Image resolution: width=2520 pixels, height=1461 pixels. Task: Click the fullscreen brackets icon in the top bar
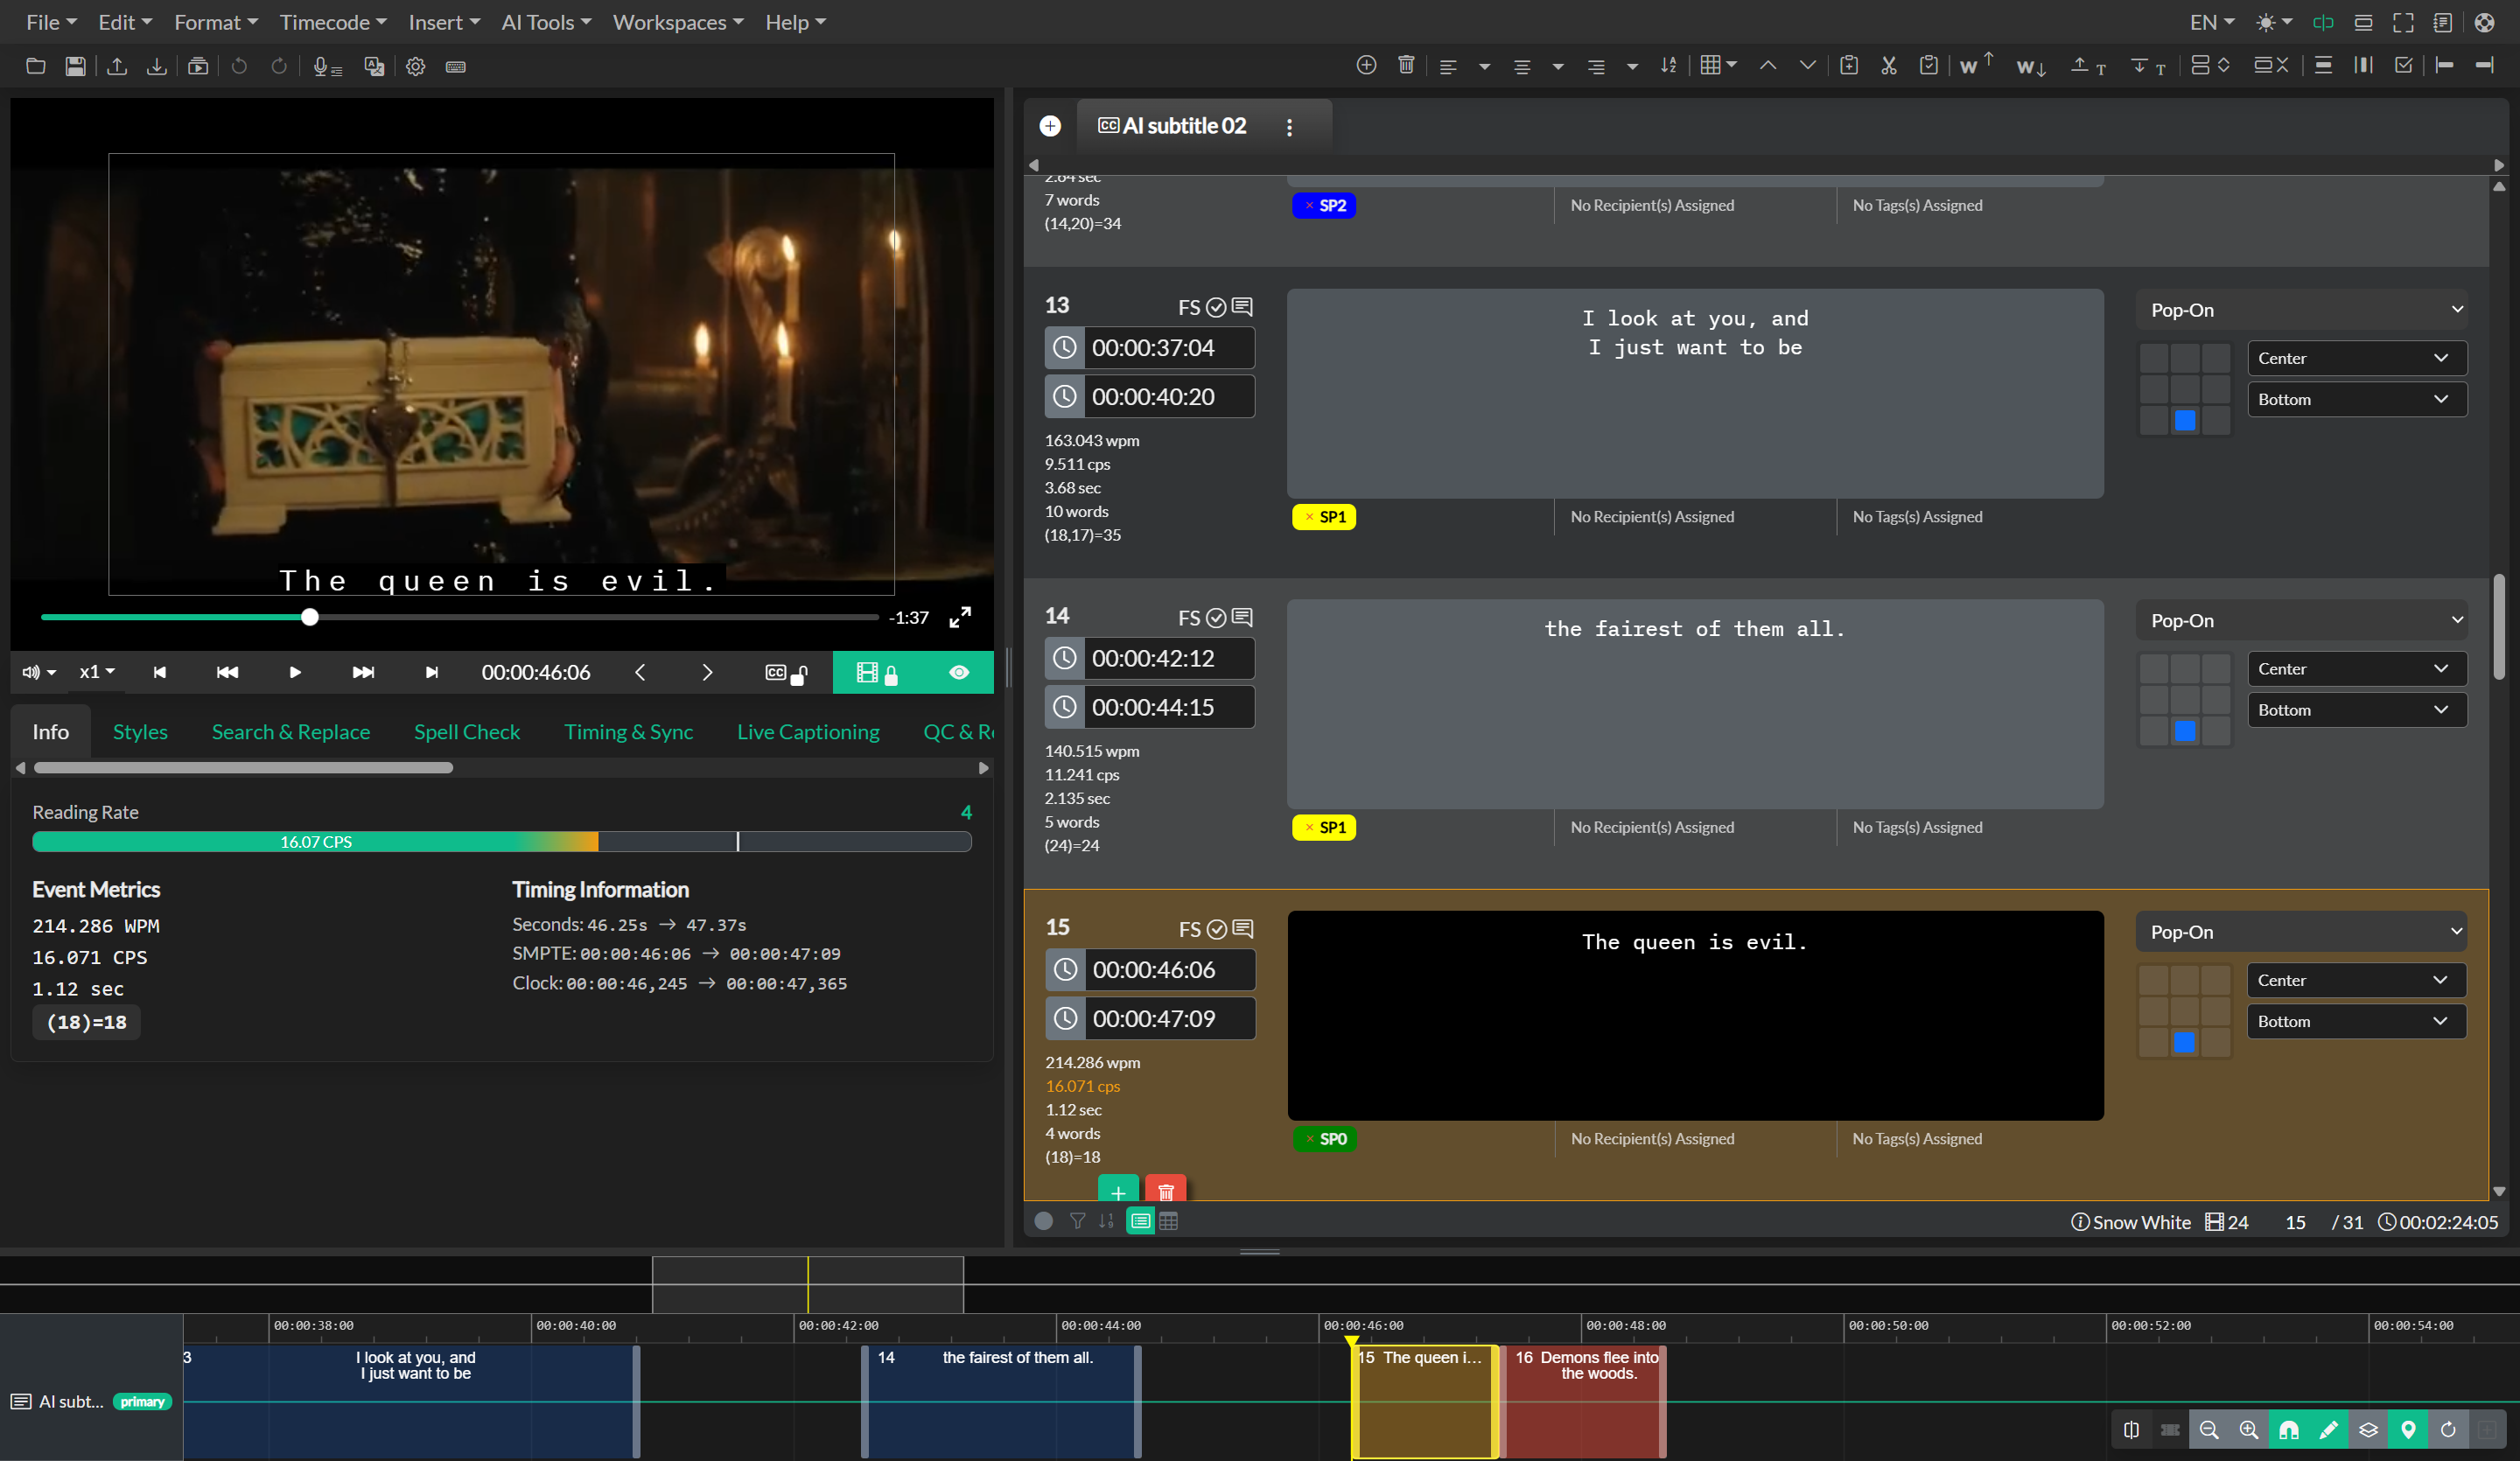click(x=2403, y=22)
